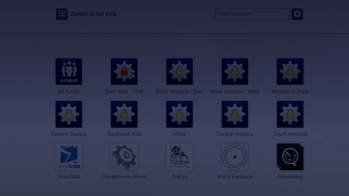Click the list view icon button
The image size is (349, 196).
[x=62, y=14]
